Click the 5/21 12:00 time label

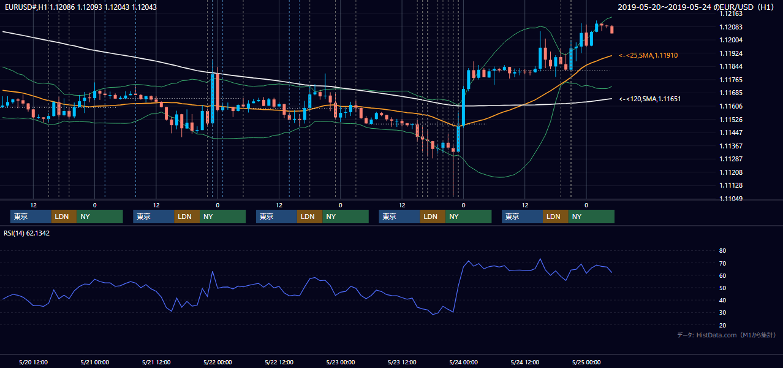156,362
